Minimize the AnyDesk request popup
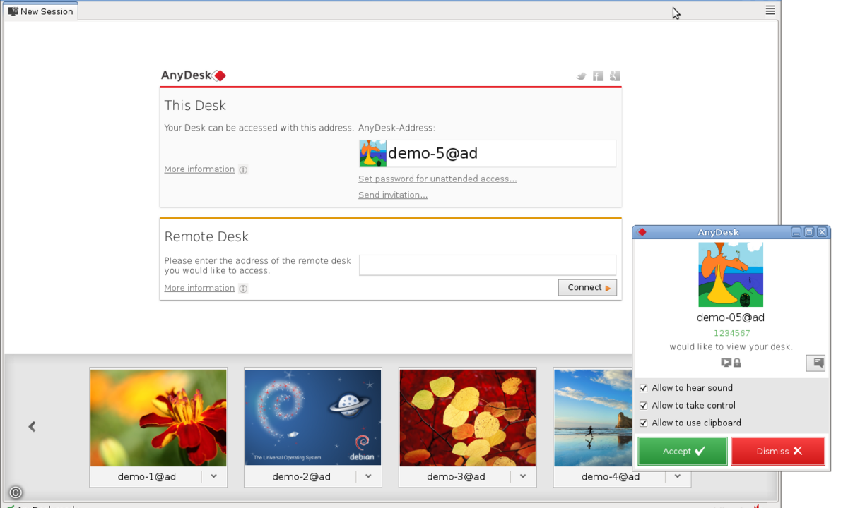Screen dimensions: 848x508 796,232
